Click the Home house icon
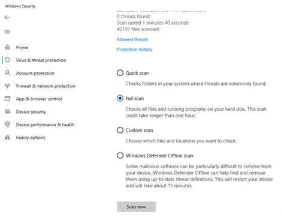This screenshot has width=284, height=216. point(7,47)
